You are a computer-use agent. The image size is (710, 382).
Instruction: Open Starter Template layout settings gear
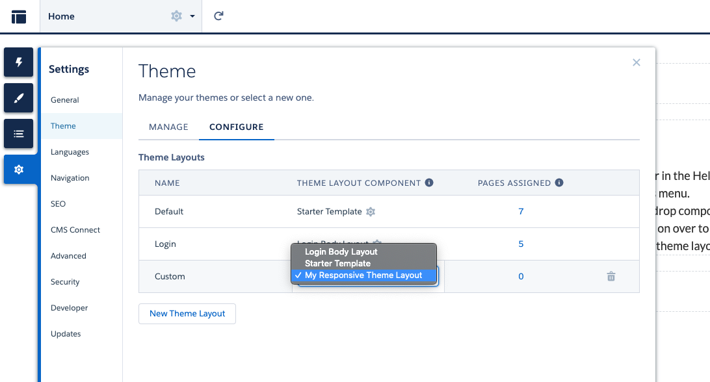click(x=371, y=211)
